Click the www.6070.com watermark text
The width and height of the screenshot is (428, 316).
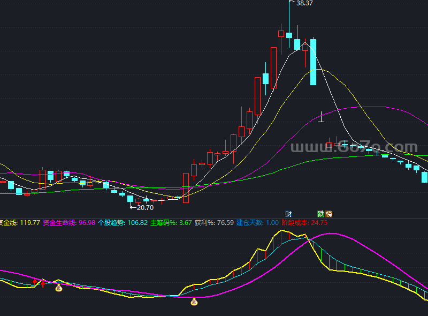pyautogui.click(x=354, y=148)
